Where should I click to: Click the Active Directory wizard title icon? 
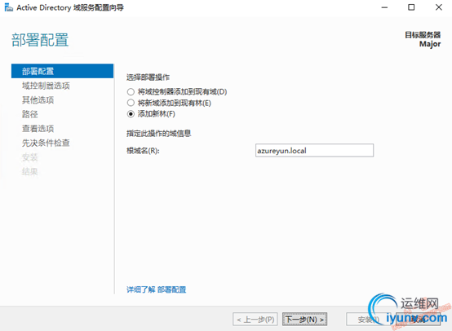[9, 7]
